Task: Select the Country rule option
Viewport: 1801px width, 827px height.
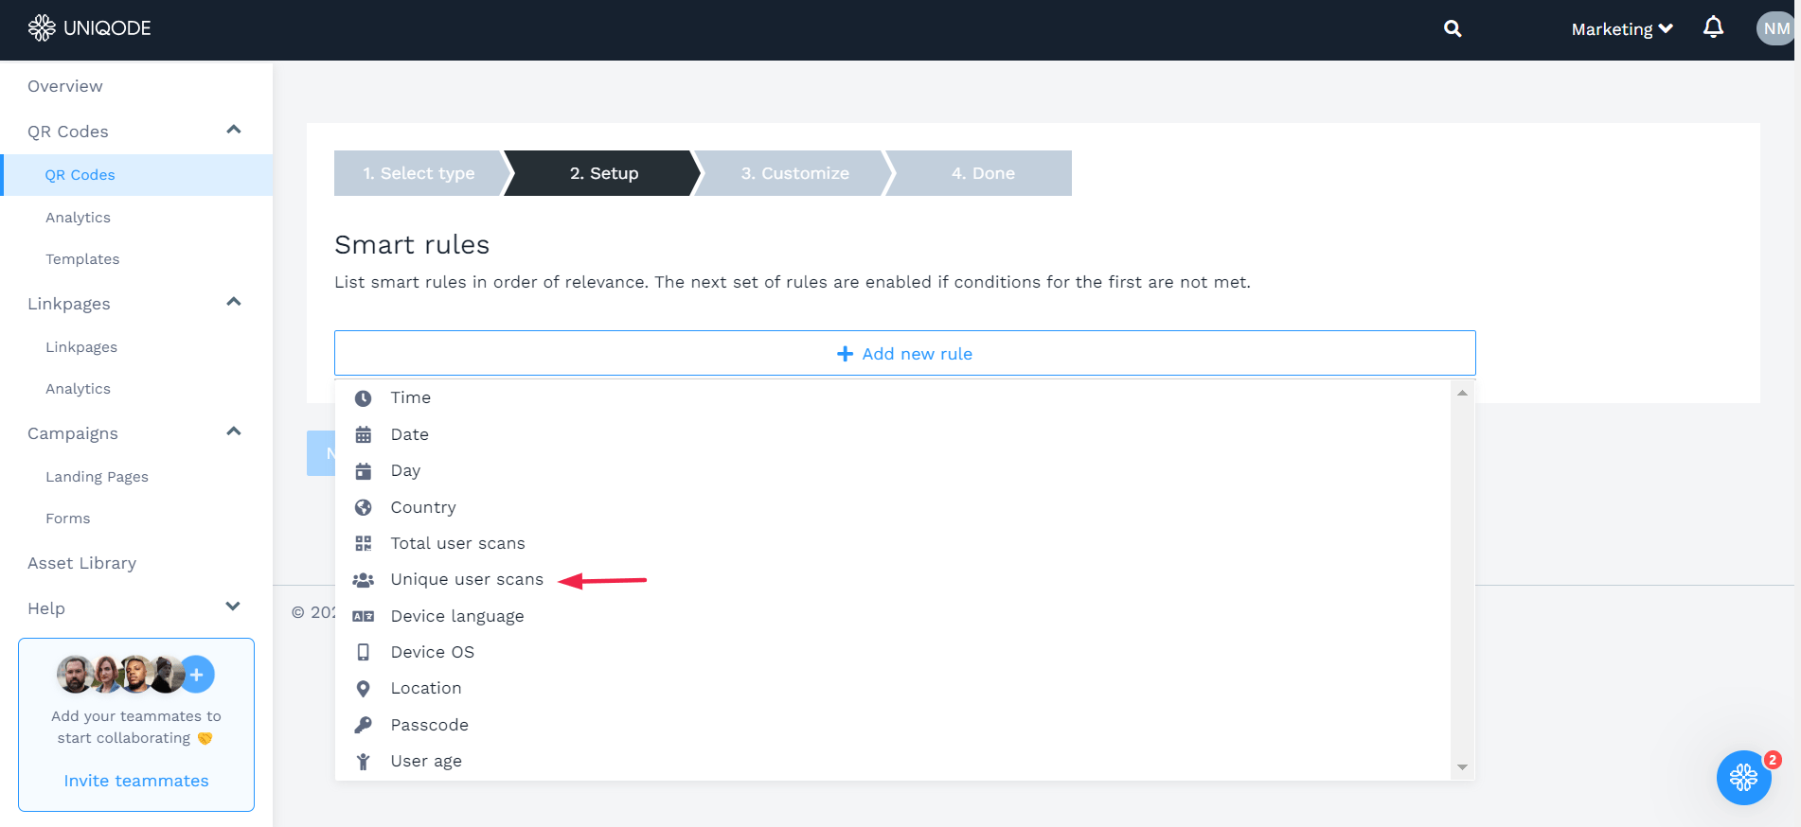Action: pyautogui.click(x=422, y=507)
